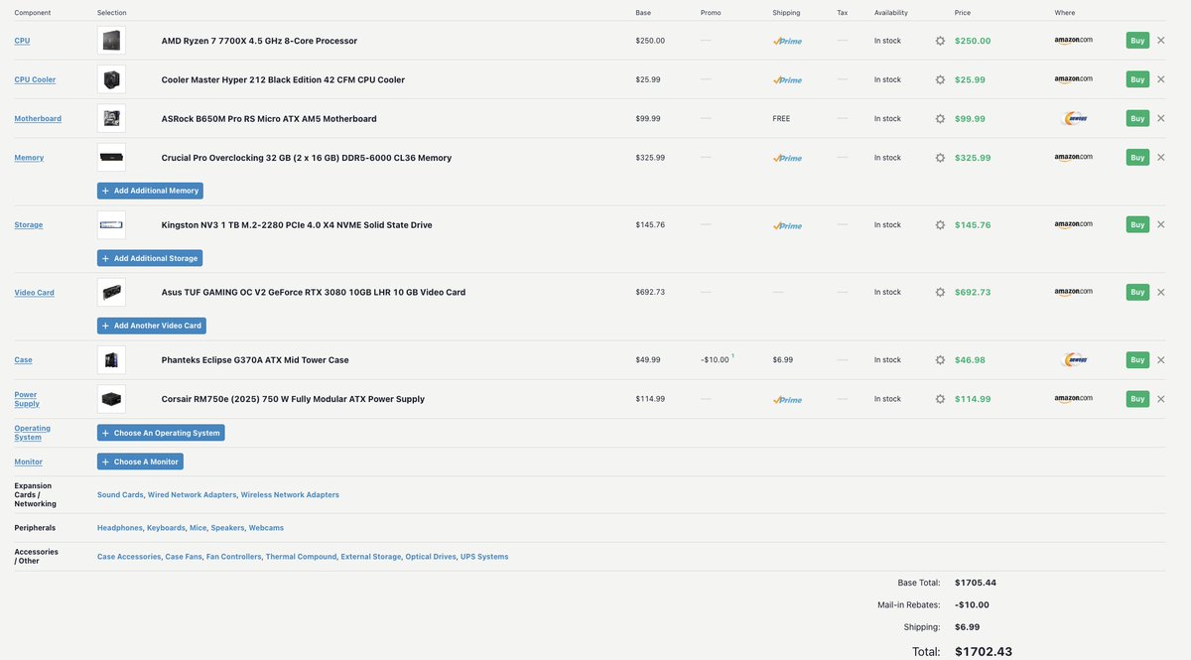Click the $692.73 green price for video card
The height and width of the screenshot is (660, 1191).
973,293
